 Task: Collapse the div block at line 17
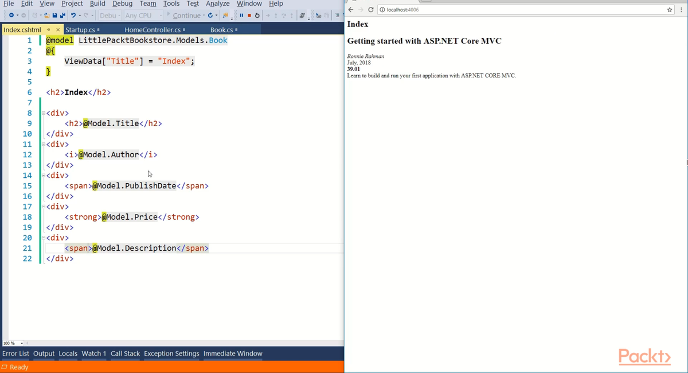click(43, 207)
